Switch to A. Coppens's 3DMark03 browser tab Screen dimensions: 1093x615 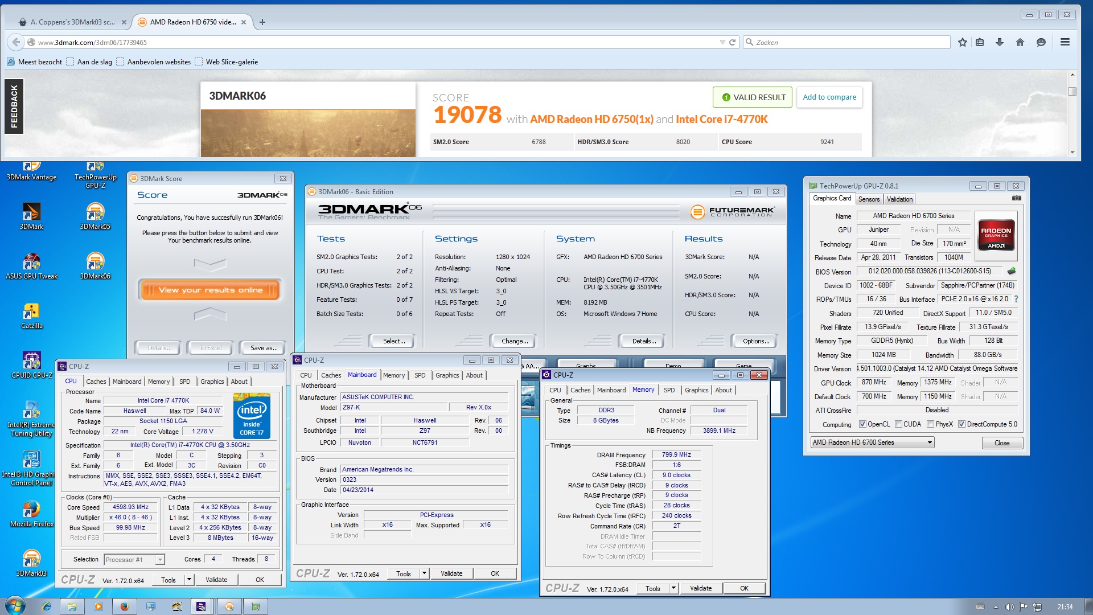(73, 22)
